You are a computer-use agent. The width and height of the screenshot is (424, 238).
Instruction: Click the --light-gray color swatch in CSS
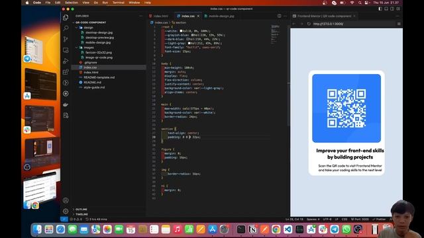[x=189, y=43]
